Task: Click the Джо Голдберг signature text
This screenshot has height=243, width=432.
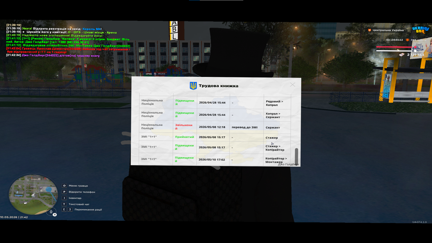Action: [x=289, y=164]
